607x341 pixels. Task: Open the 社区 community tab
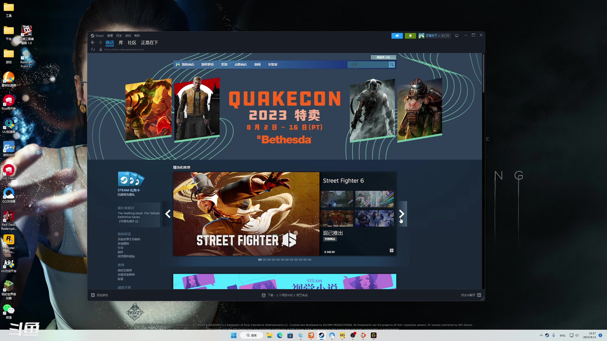[x=132, y=43]
